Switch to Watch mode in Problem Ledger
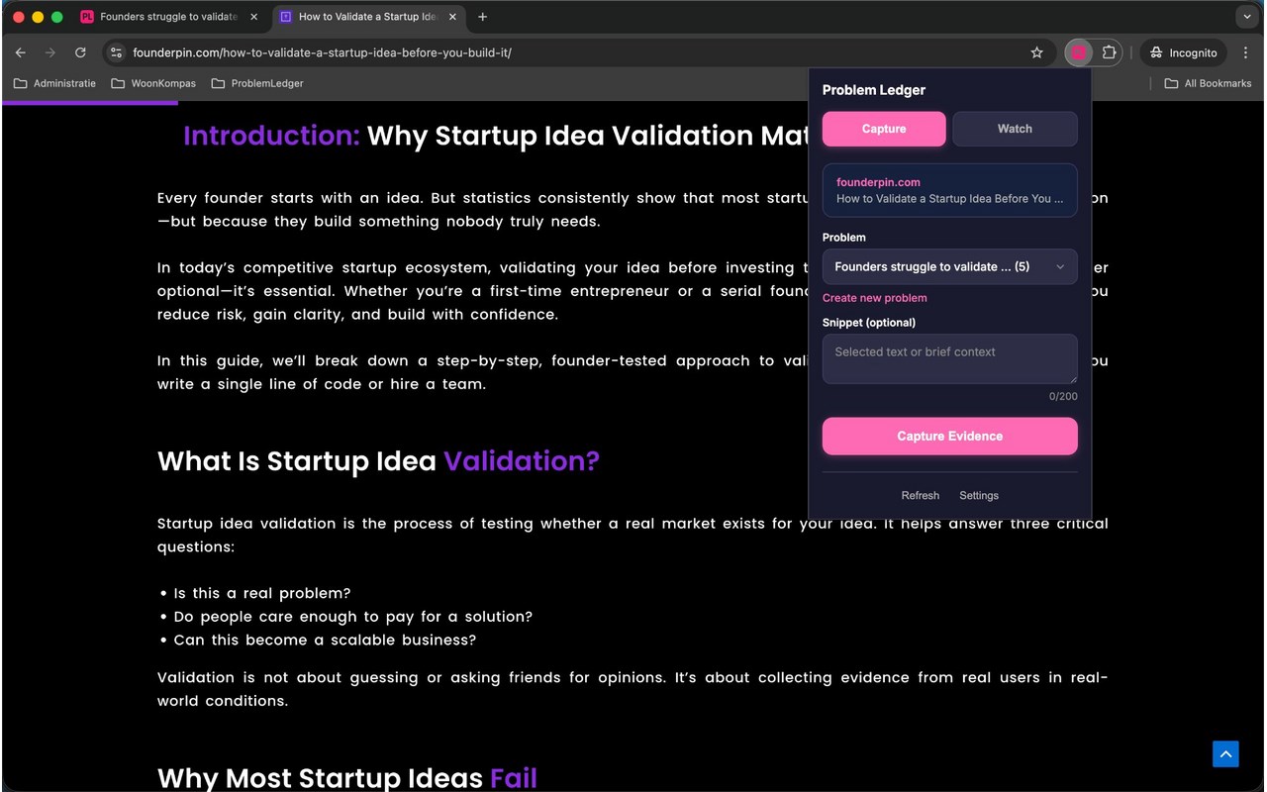1267x792 pixels. tap(1015, 129)
